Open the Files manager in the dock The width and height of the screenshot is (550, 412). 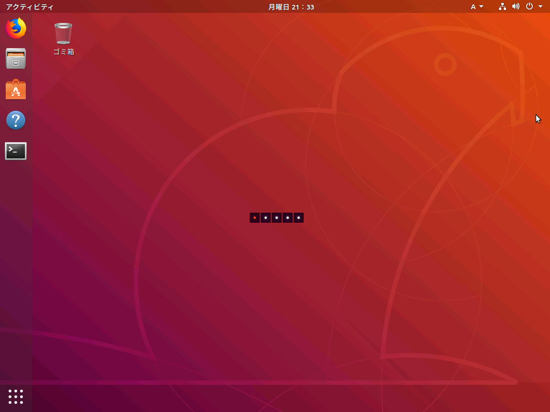tap(16, 59)
